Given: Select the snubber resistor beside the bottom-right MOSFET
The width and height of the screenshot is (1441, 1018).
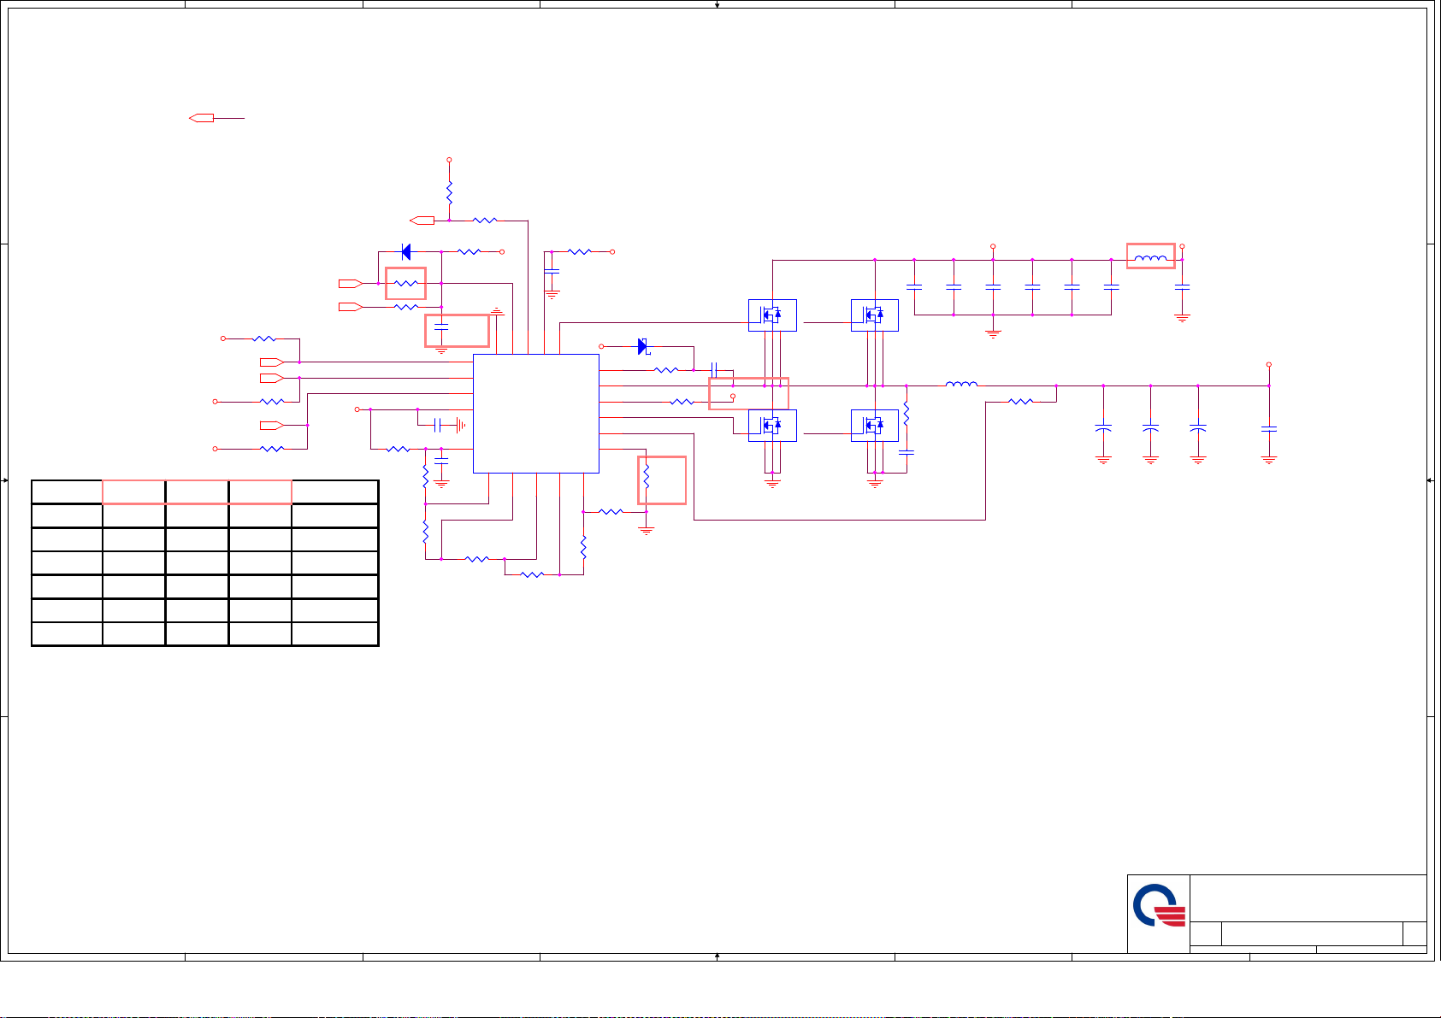Looking at the screenshot, I should pos(907,415).
